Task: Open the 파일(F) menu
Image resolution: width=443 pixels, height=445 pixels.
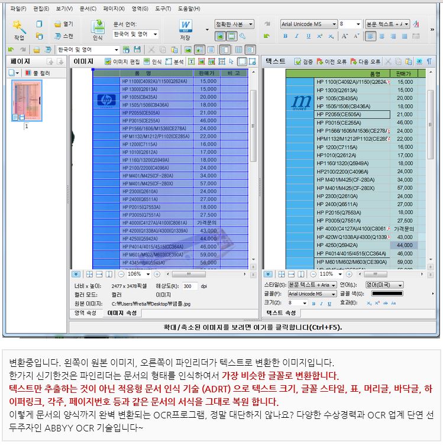Action: pyautogui.click(x=18, y=9)
